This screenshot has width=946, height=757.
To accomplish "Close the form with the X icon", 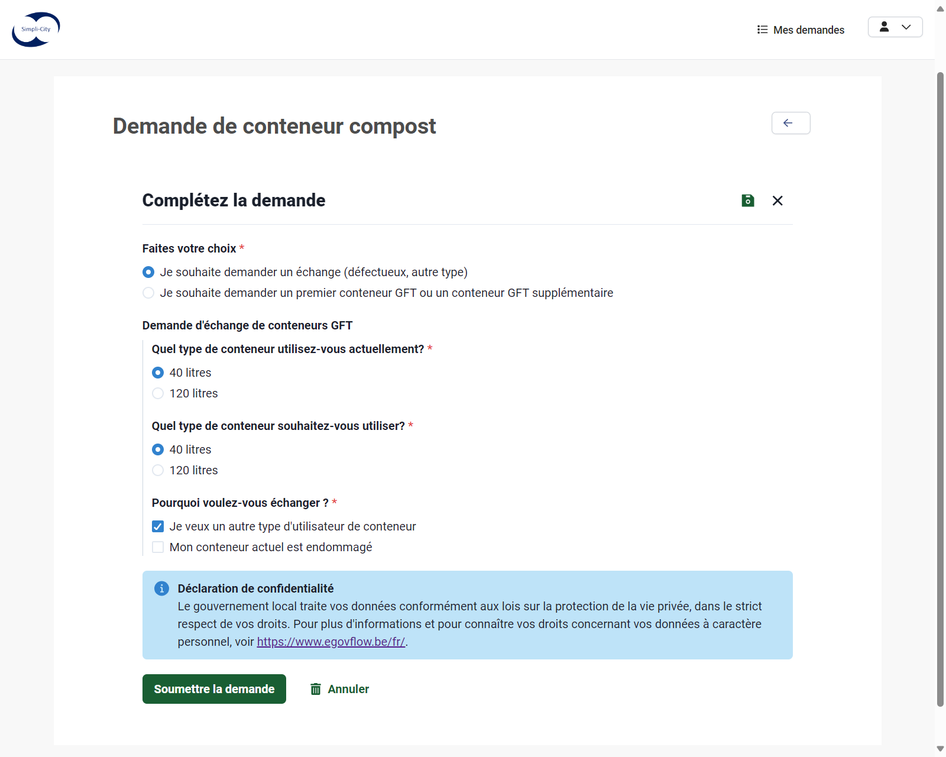I will tap(777, 200).
